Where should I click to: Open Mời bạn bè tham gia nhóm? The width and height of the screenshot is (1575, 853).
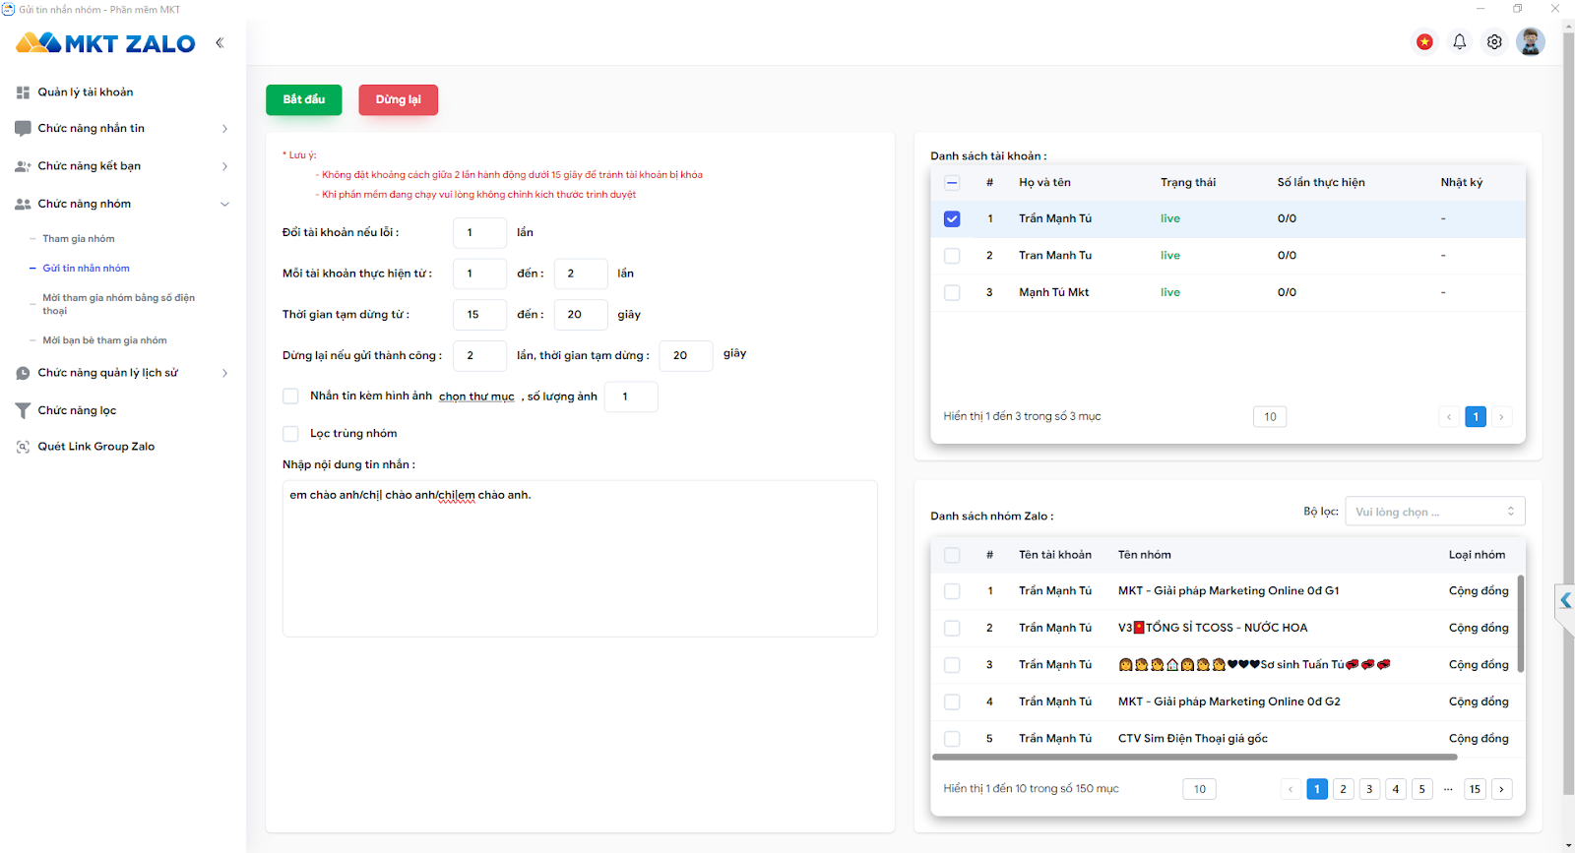click(104, 340)
